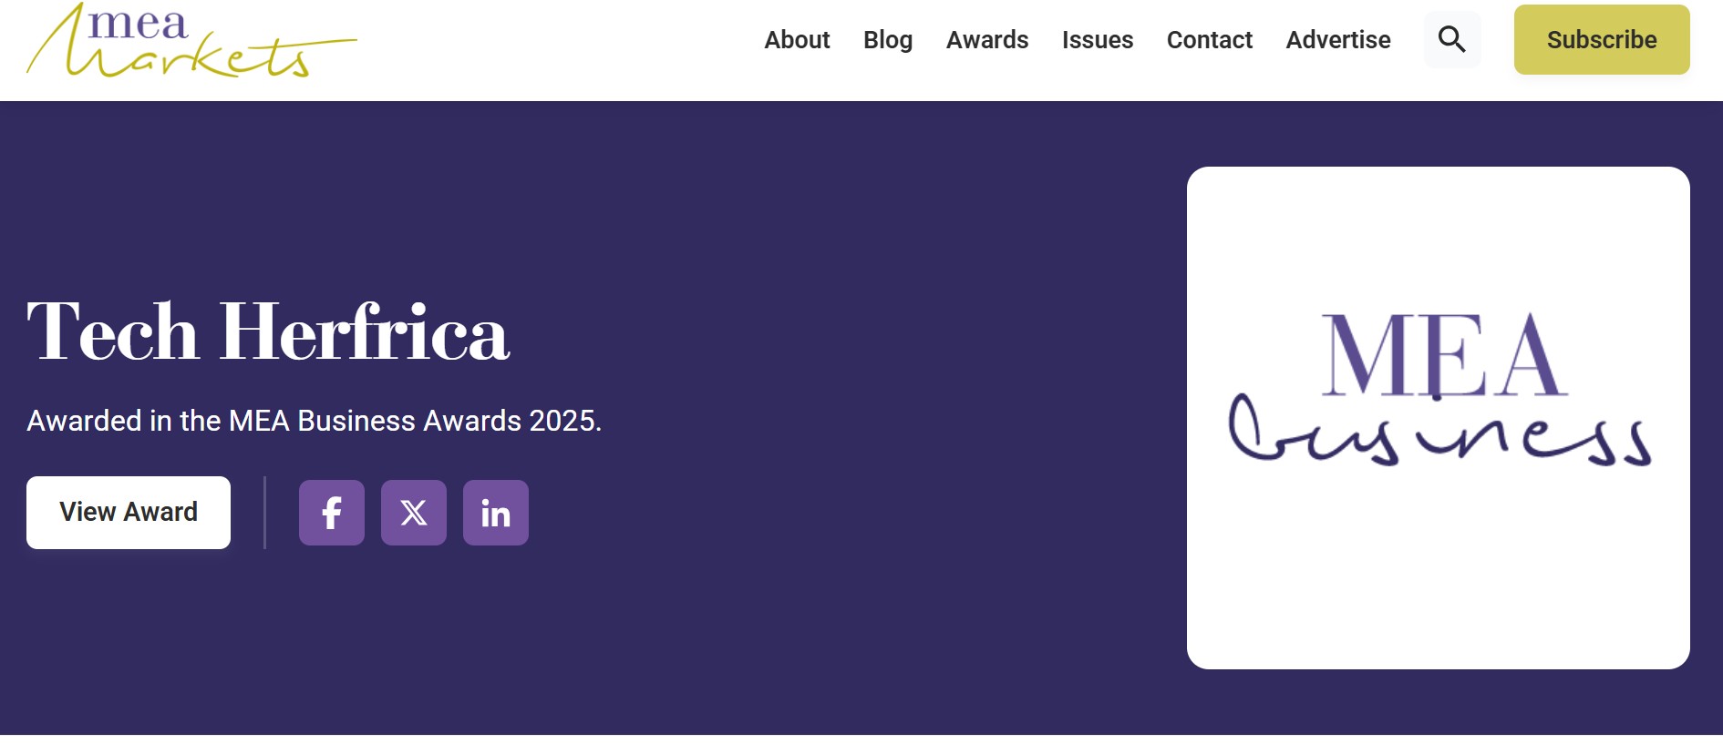Viewport: 1723px width, 744px height.
Task: Open the Advertise navigation link
Action: tap(1338, 40)
